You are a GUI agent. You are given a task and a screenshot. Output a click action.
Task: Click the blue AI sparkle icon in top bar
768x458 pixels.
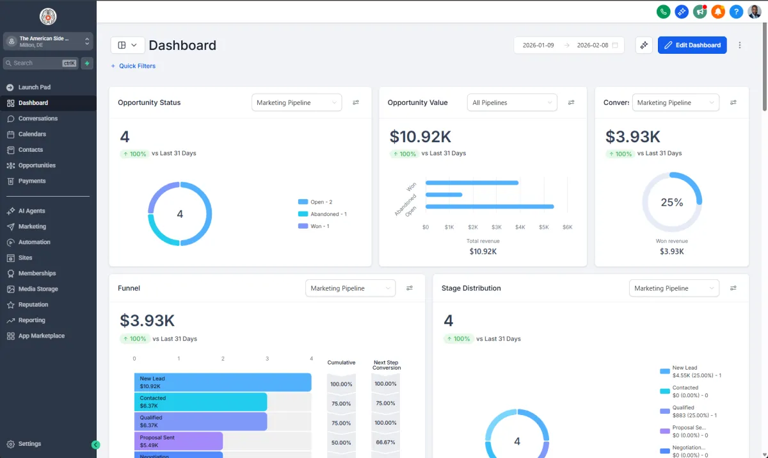[682, 12]
